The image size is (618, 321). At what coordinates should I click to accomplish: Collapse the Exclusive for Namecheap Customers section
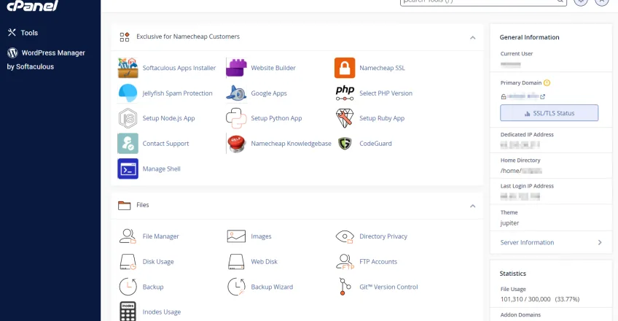(472, 37)
